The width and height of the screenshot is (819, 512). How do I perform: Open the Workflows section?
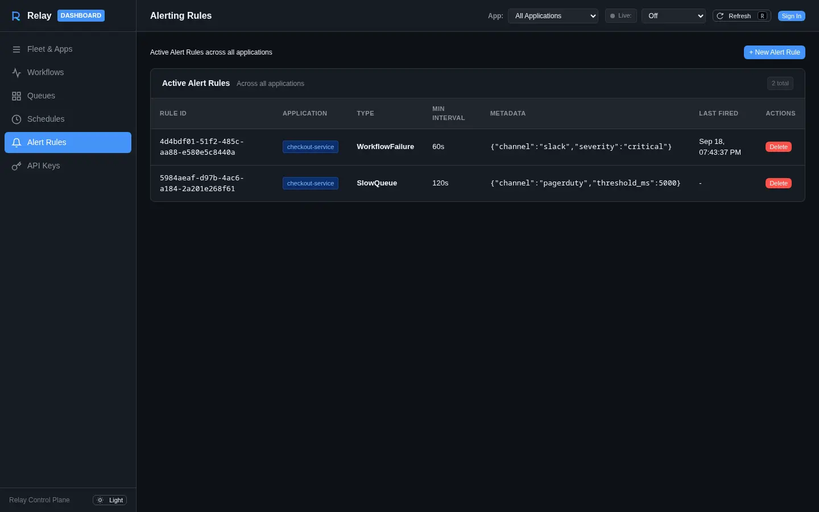tap(68, 73)
